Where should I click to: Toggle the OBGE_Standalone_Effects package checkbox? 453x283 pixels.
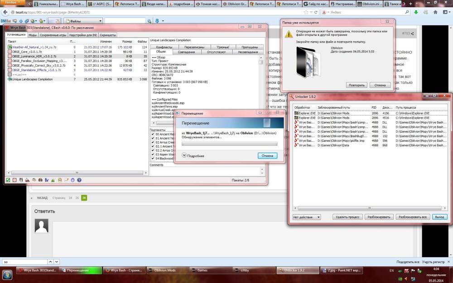tap(10, 70)
